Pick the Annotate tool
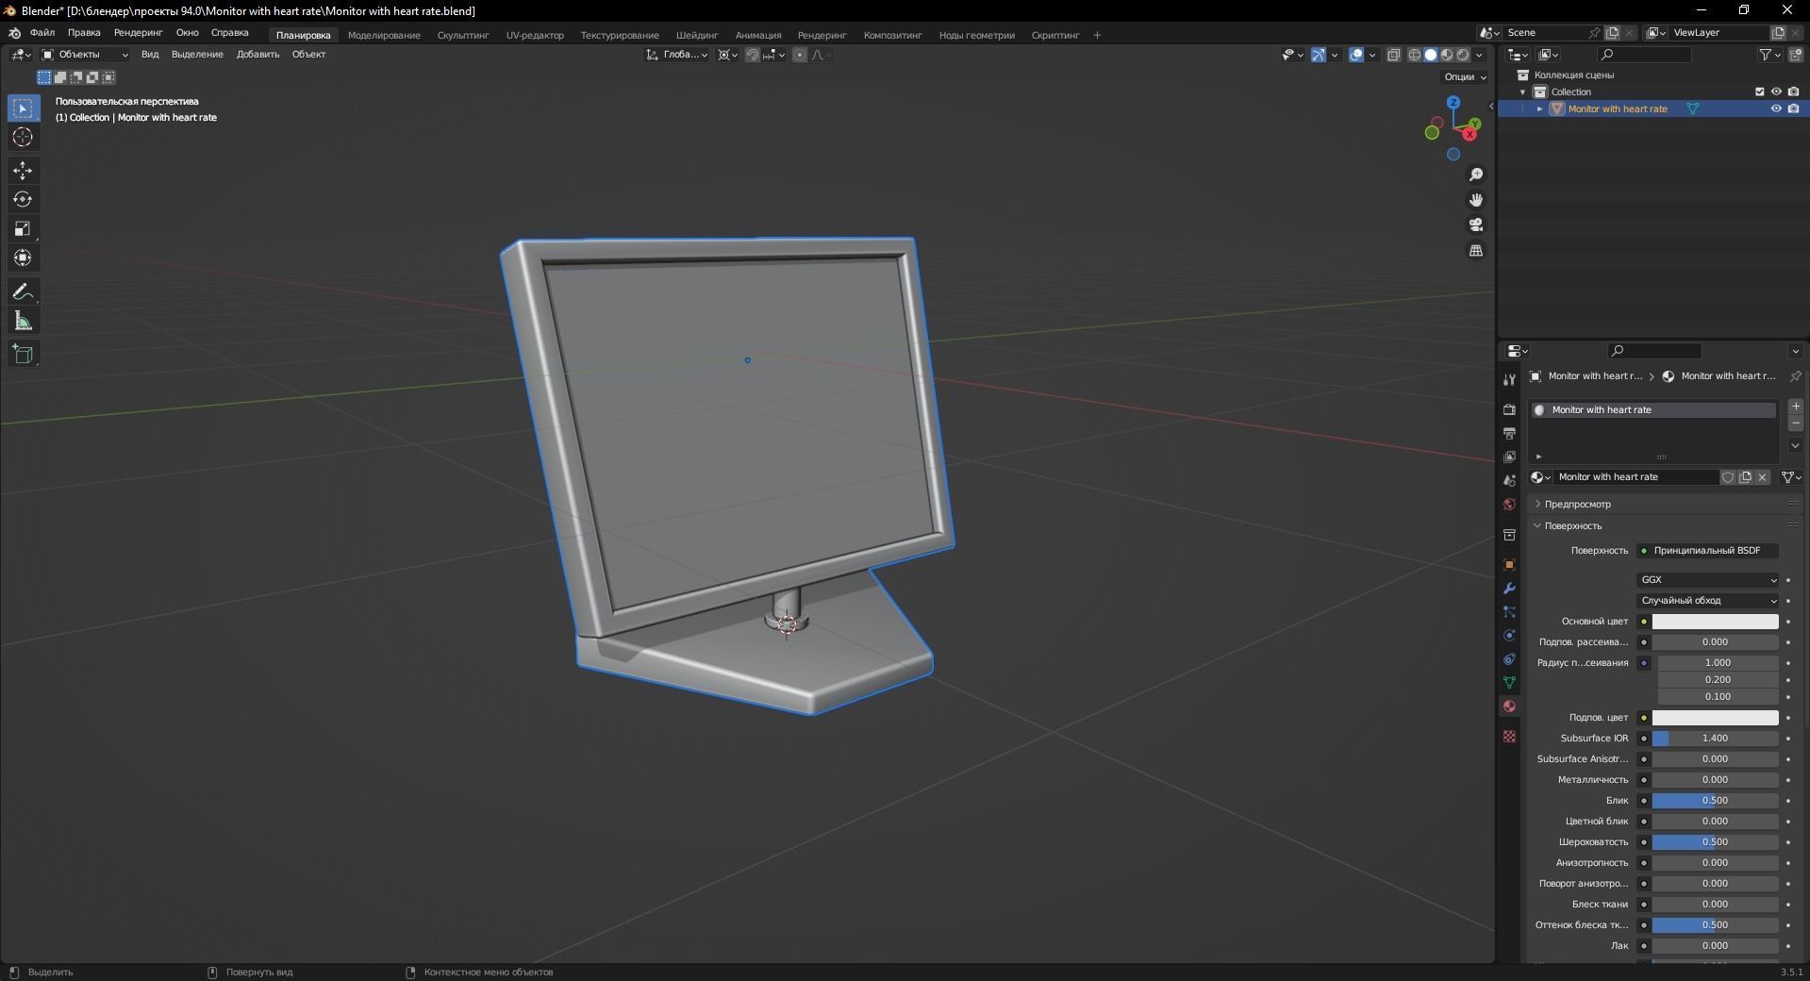Image resolution: width=1810 pixels, height=981 pixels. click(x=23, y=291)
